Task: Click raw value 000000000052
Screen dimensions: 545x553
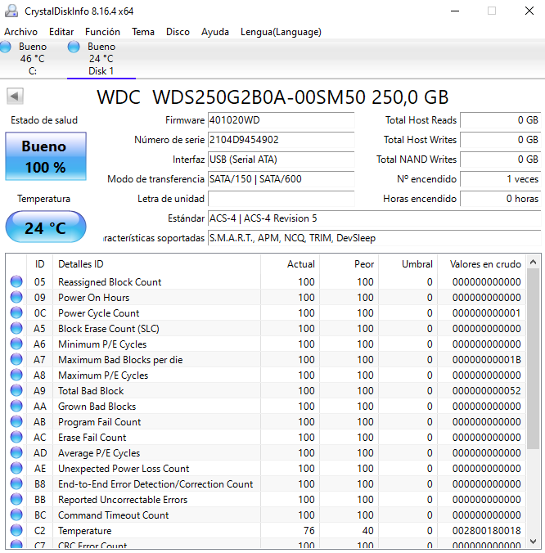Action: pos(486,391)
